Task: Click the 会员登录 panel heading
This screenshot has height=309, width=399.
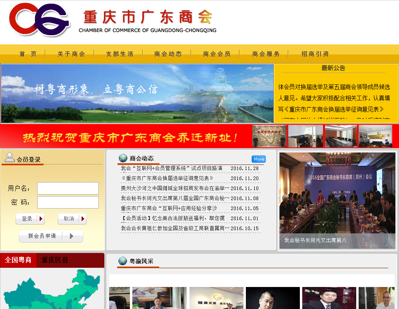Action: [x=28, y=160]
